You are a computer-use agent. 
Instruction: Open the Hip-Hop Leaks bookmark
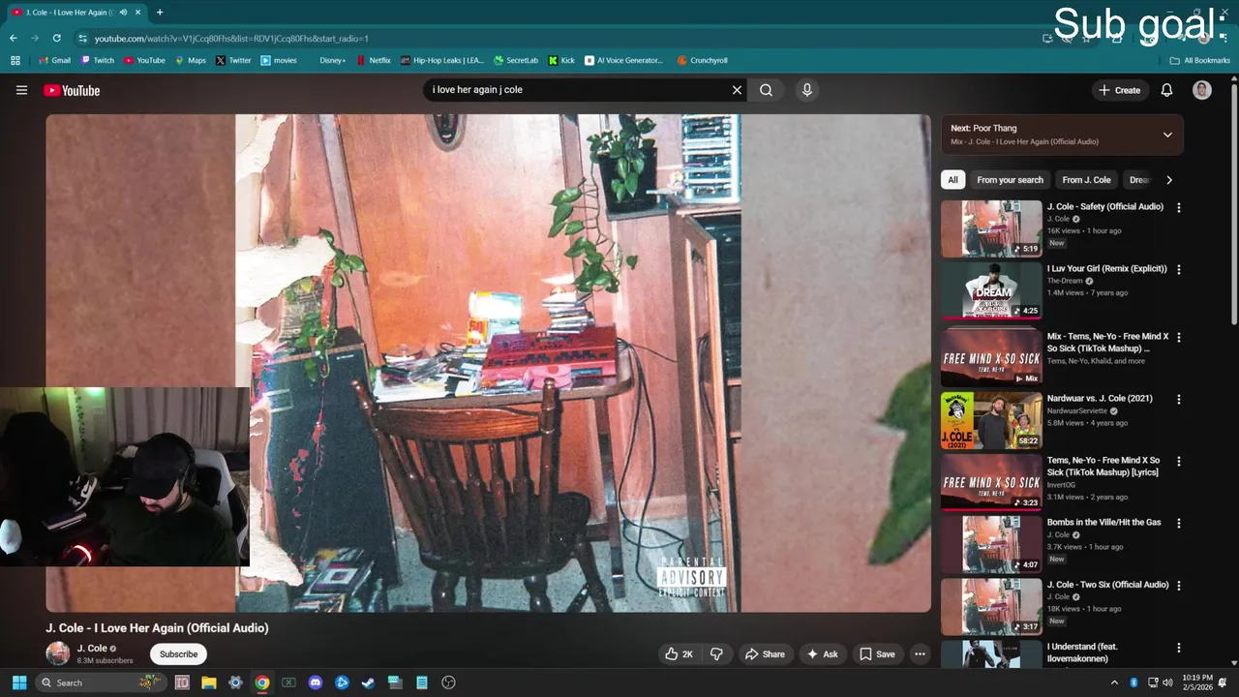(x=442, y=60)
